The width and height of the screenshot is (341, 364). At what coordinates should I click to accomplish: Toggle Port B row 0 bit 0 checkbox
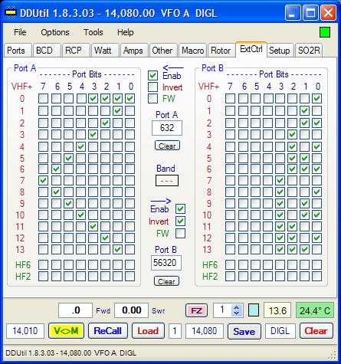click(x=317, y=98)
